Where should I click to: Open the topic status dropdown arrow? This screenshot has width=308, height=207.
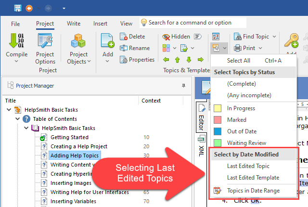[x=174, y=48]
